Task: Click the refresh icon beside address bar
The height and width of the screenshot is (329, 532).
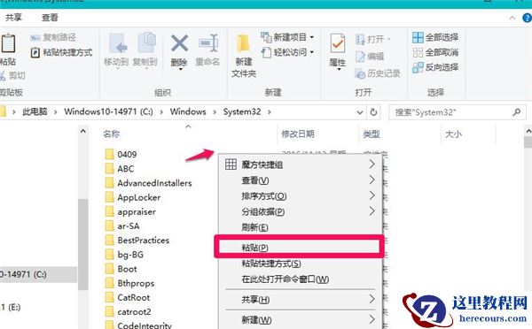Action: click(x=373, y=112)
